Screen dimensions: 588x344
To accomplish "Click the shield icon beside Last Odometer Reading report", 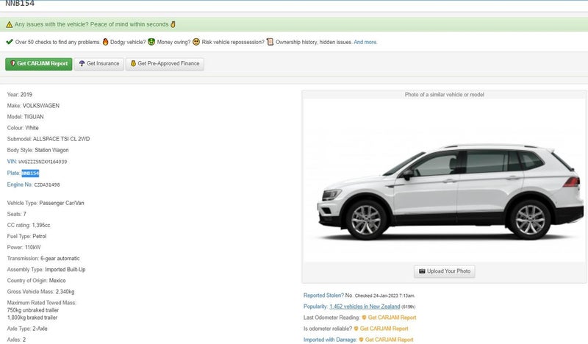I will (x=364, y=318).
